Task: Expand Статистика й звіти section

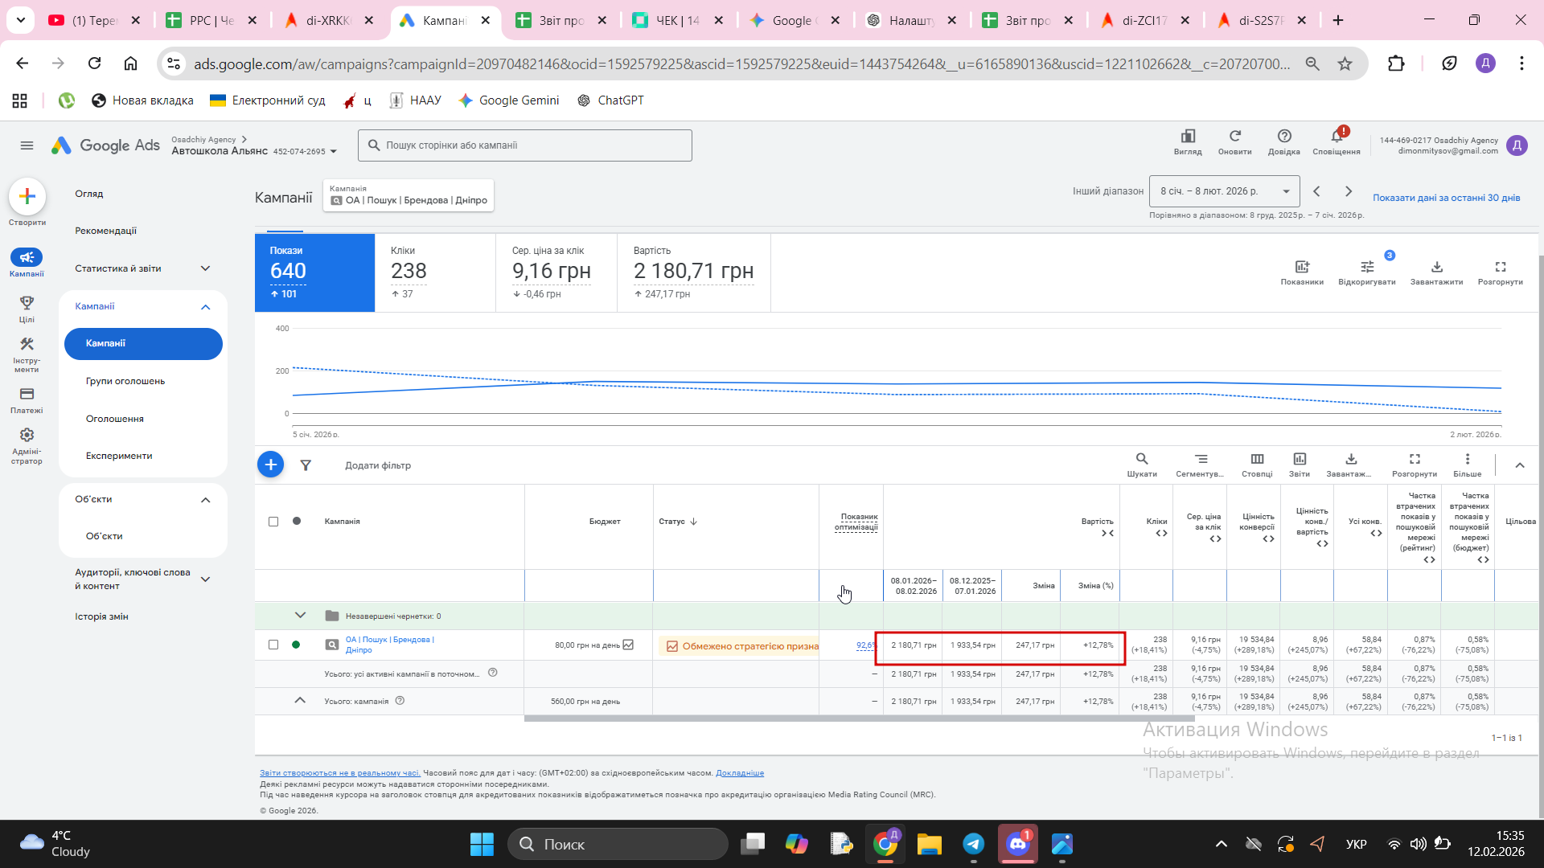Action: click(x=205, y=268)
